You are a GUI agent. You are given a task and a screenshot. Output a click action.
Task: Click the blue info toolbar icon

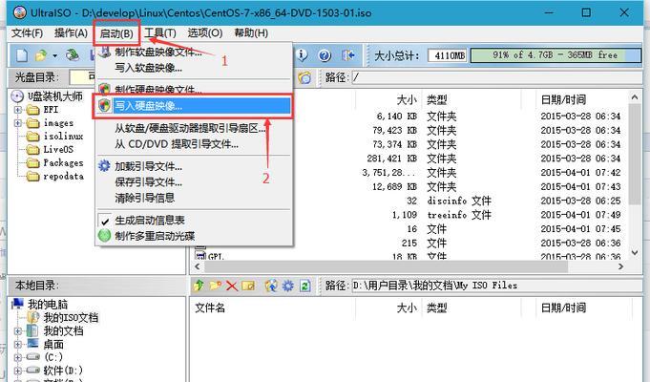303,55
